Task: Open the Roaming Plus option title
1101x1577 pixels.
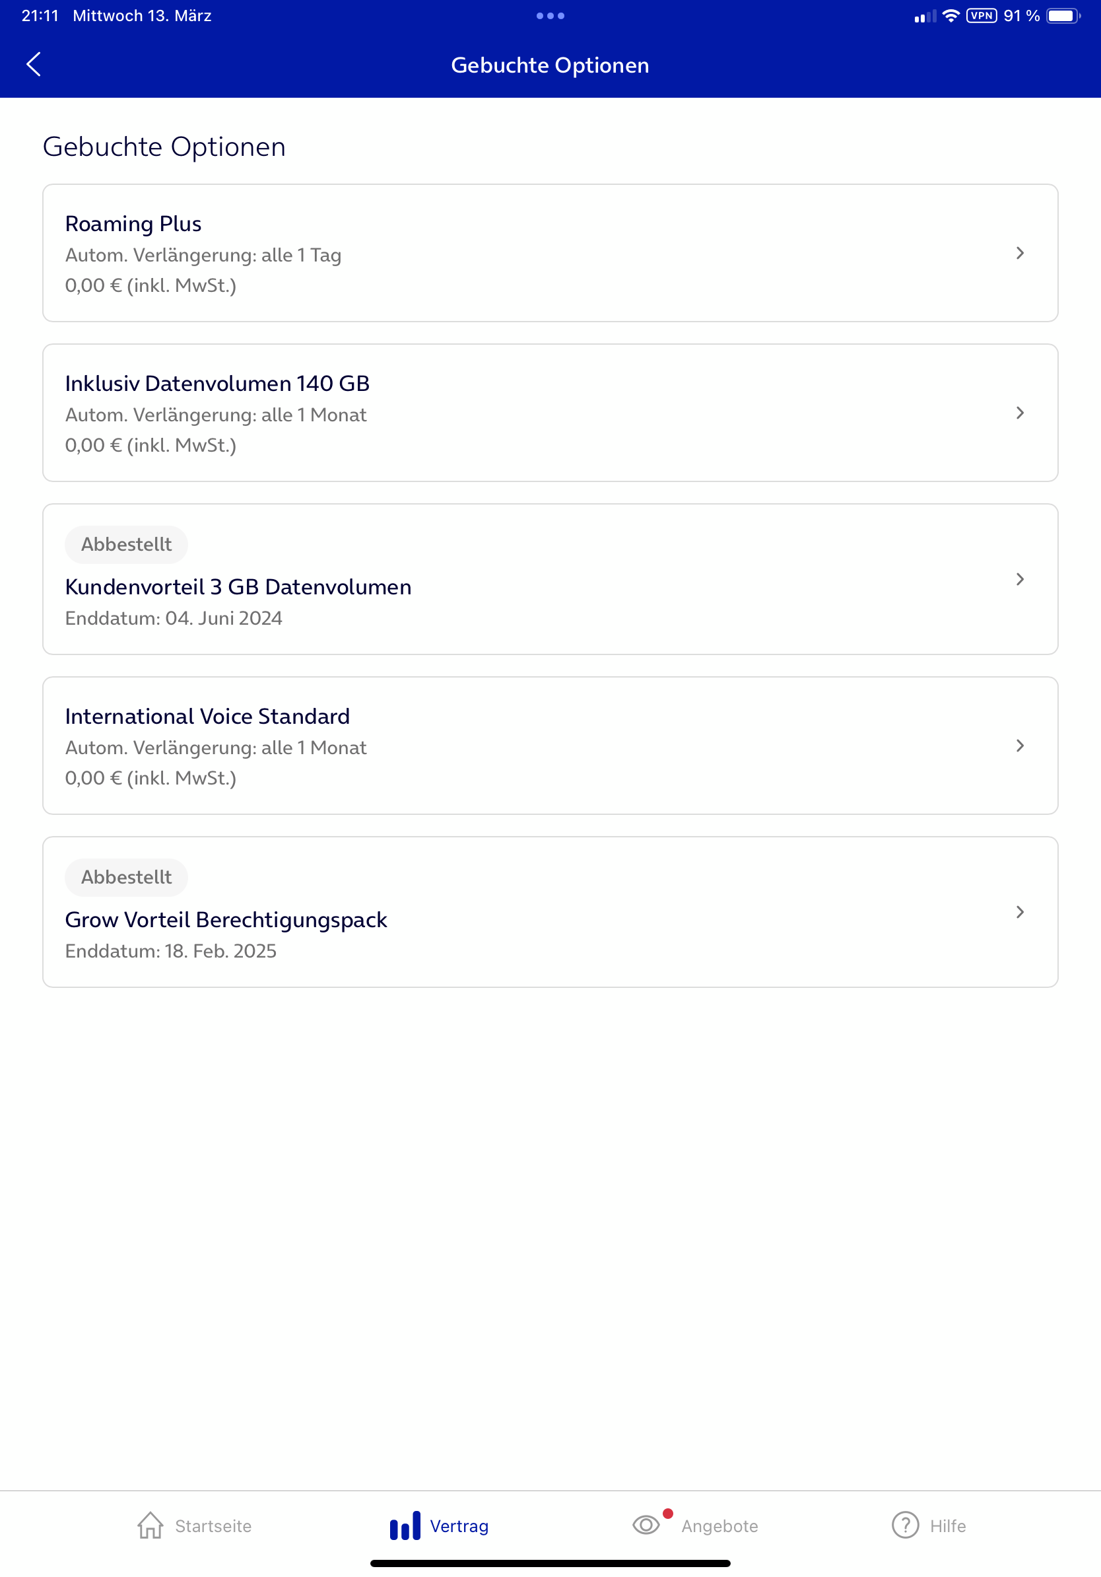Action: point(133,224)
